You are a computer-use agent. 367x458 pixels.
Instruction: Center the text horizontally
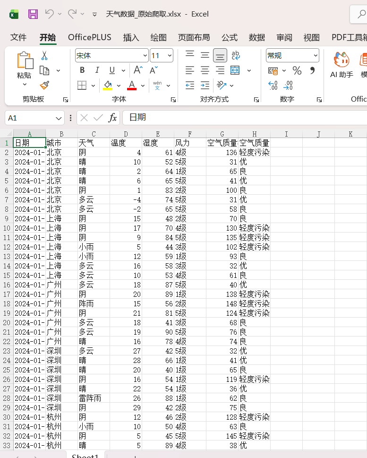pyautogui.click(x=205, y=70)
